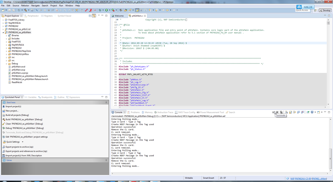333x182 pixels.
Task: Open Project Explorer view menu triangle
Action: pos(99,15)
